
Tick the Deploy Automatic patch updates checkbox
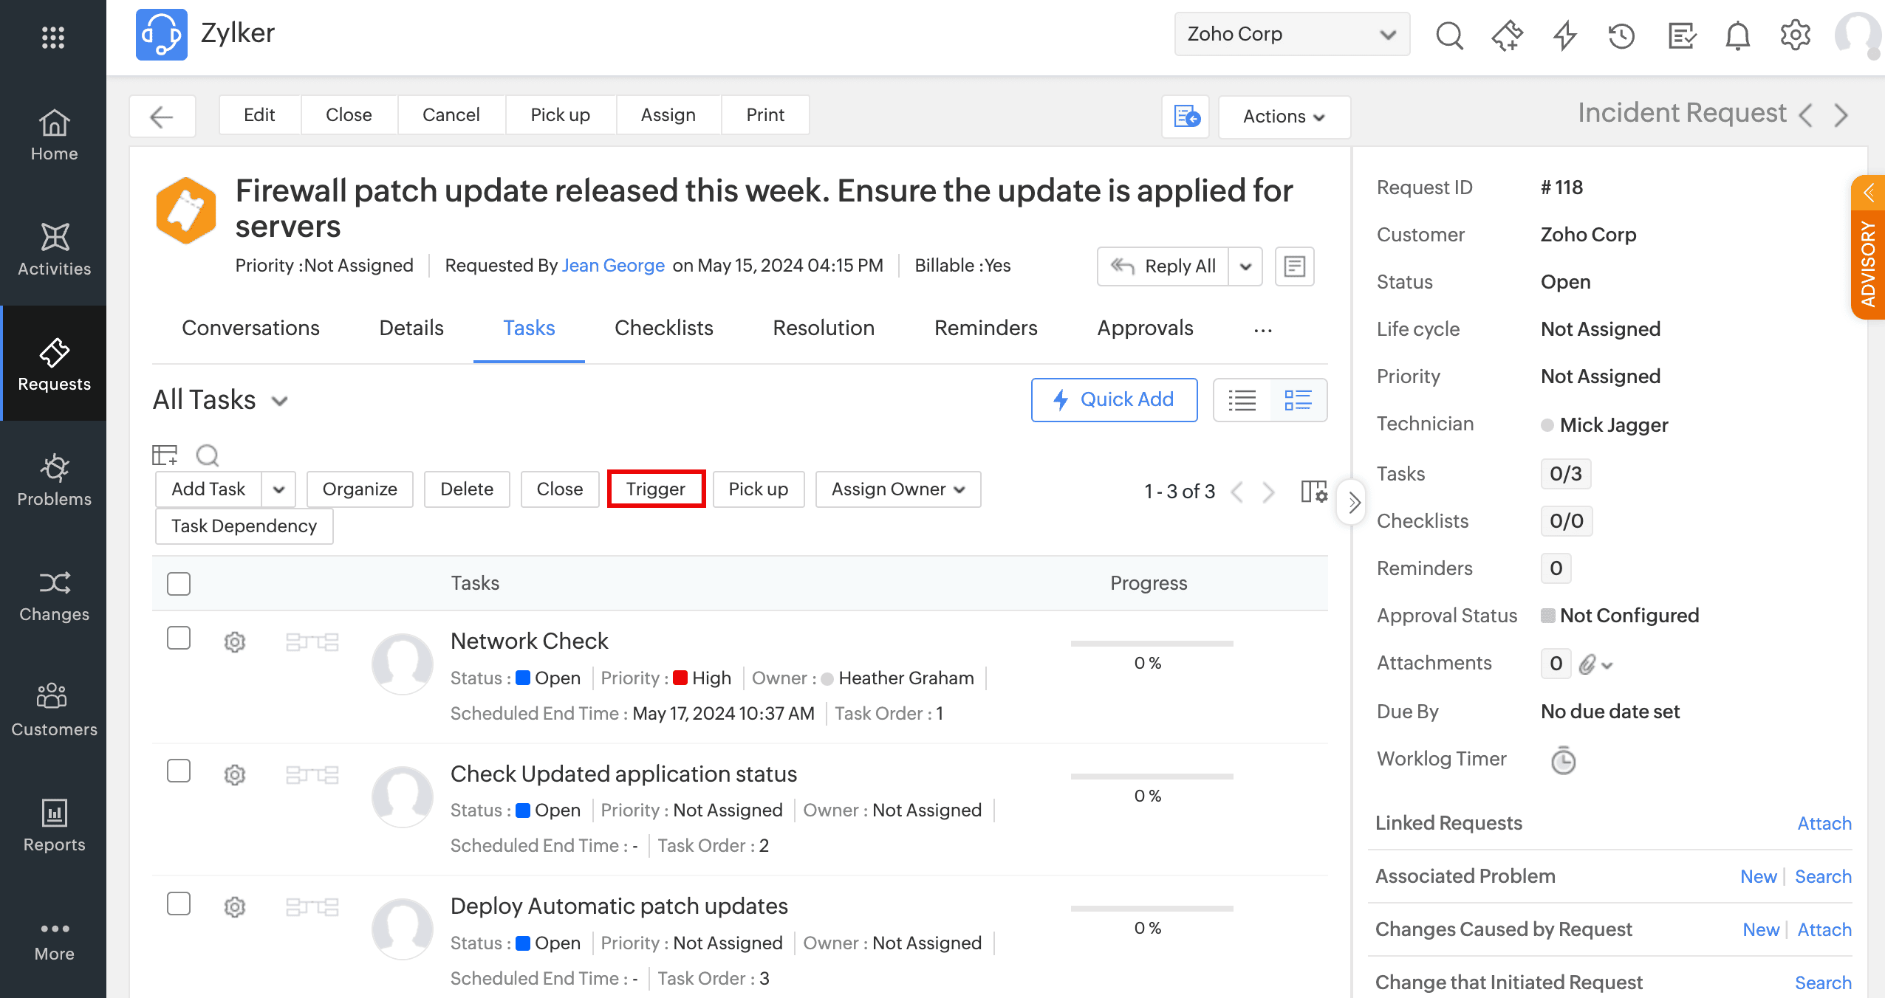coord(179,904)
